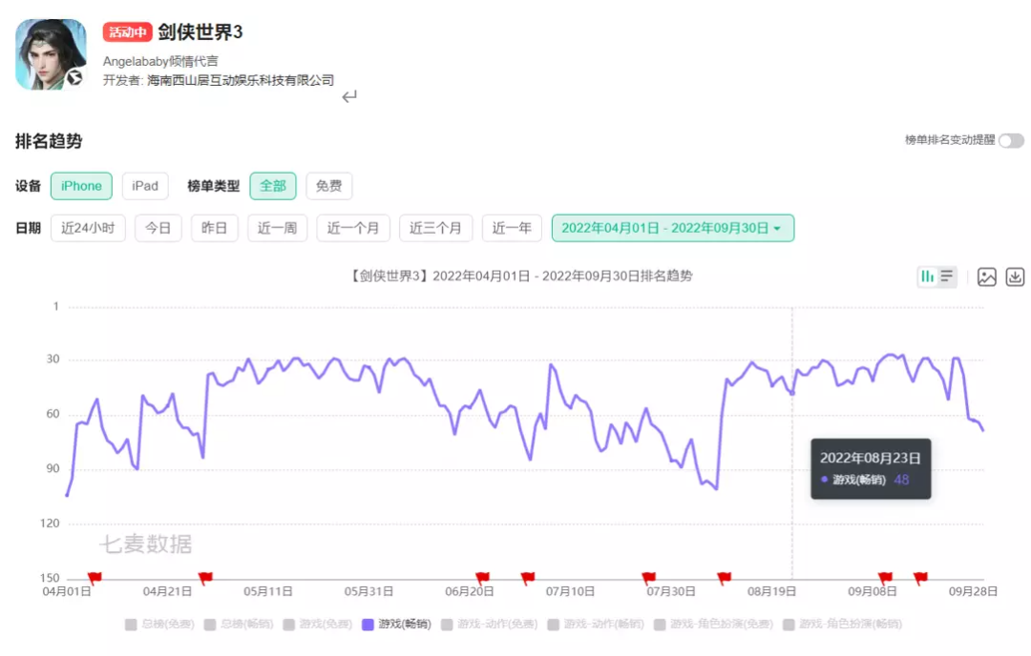This screenshot has height=656, width=1031.
Task: Disable 游戏(畅销) legend series
Action: click(x=397, y=624)
